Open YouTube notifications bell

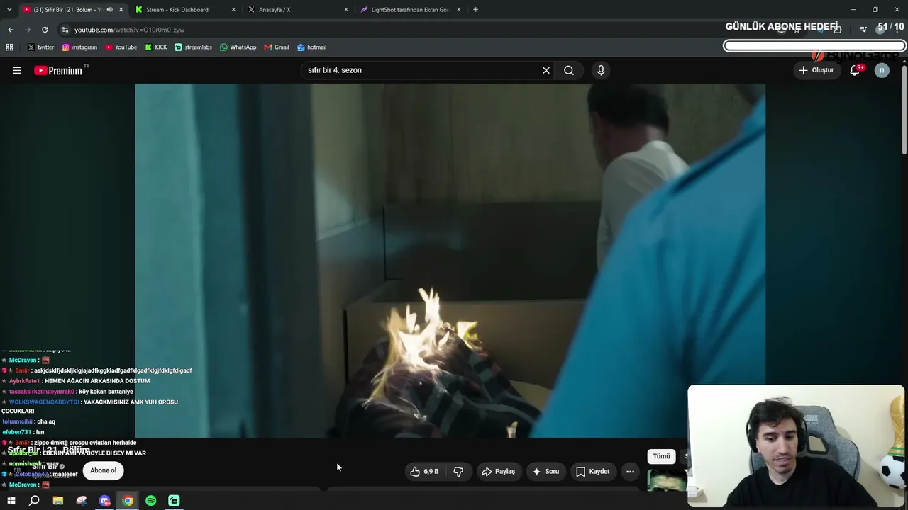click(x=855, y=70)
